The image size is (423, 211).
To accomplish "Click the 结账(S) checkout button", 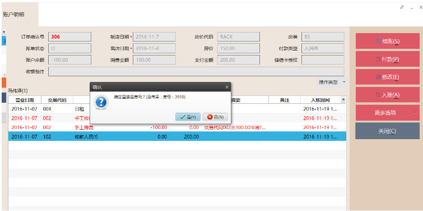I will click(387, 41).
